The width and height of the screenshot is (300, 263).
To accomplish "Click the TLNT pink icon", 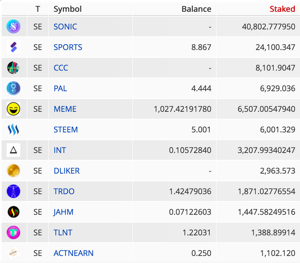I will (14, 232).
